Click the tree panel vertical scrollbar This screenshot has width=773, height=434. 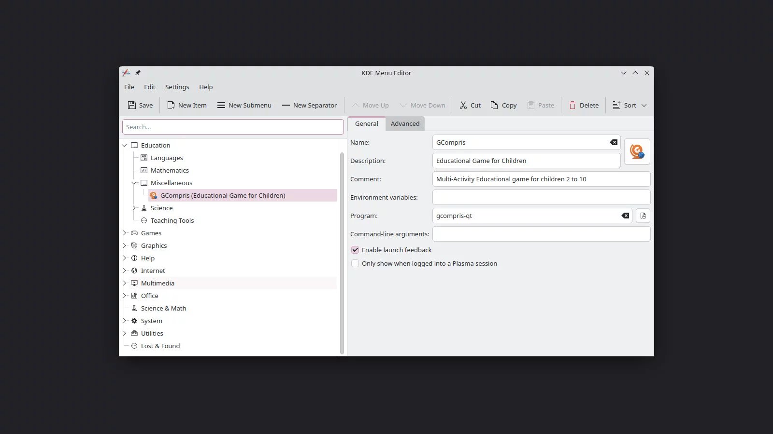tap(342, 253)
